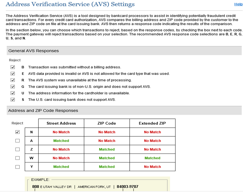Viewport: 243px width, 192px height.
Task: Uncheck code U address unavailable checkbox
Action: click(x=13, y=93)
